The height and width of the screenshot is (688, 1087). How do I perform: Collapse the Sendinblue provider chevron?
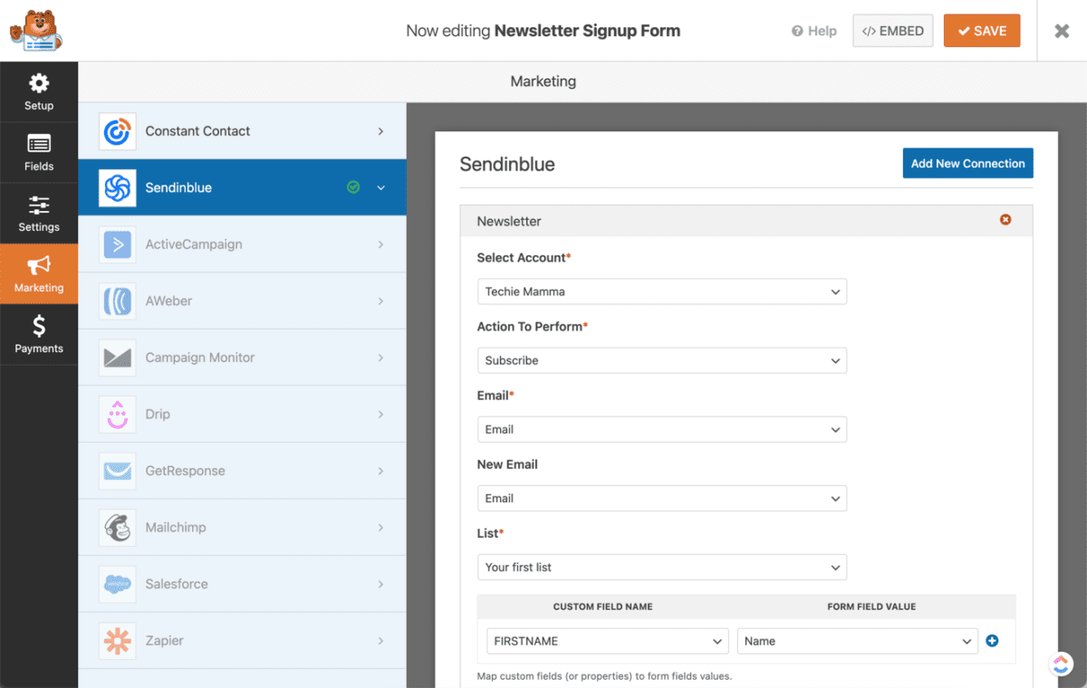[x=381, y=187]
